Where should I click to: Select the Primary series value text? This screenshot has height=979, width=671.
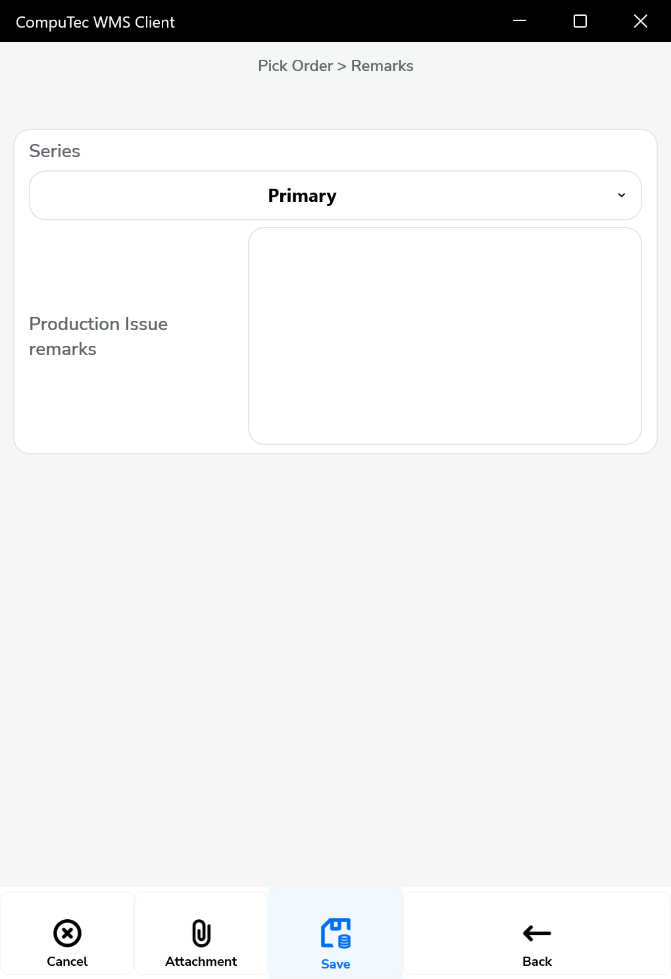tap(302, 195)
